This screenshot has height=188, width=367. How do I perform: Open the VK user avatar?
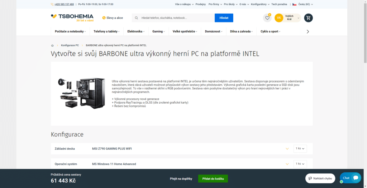click(279, 18)
